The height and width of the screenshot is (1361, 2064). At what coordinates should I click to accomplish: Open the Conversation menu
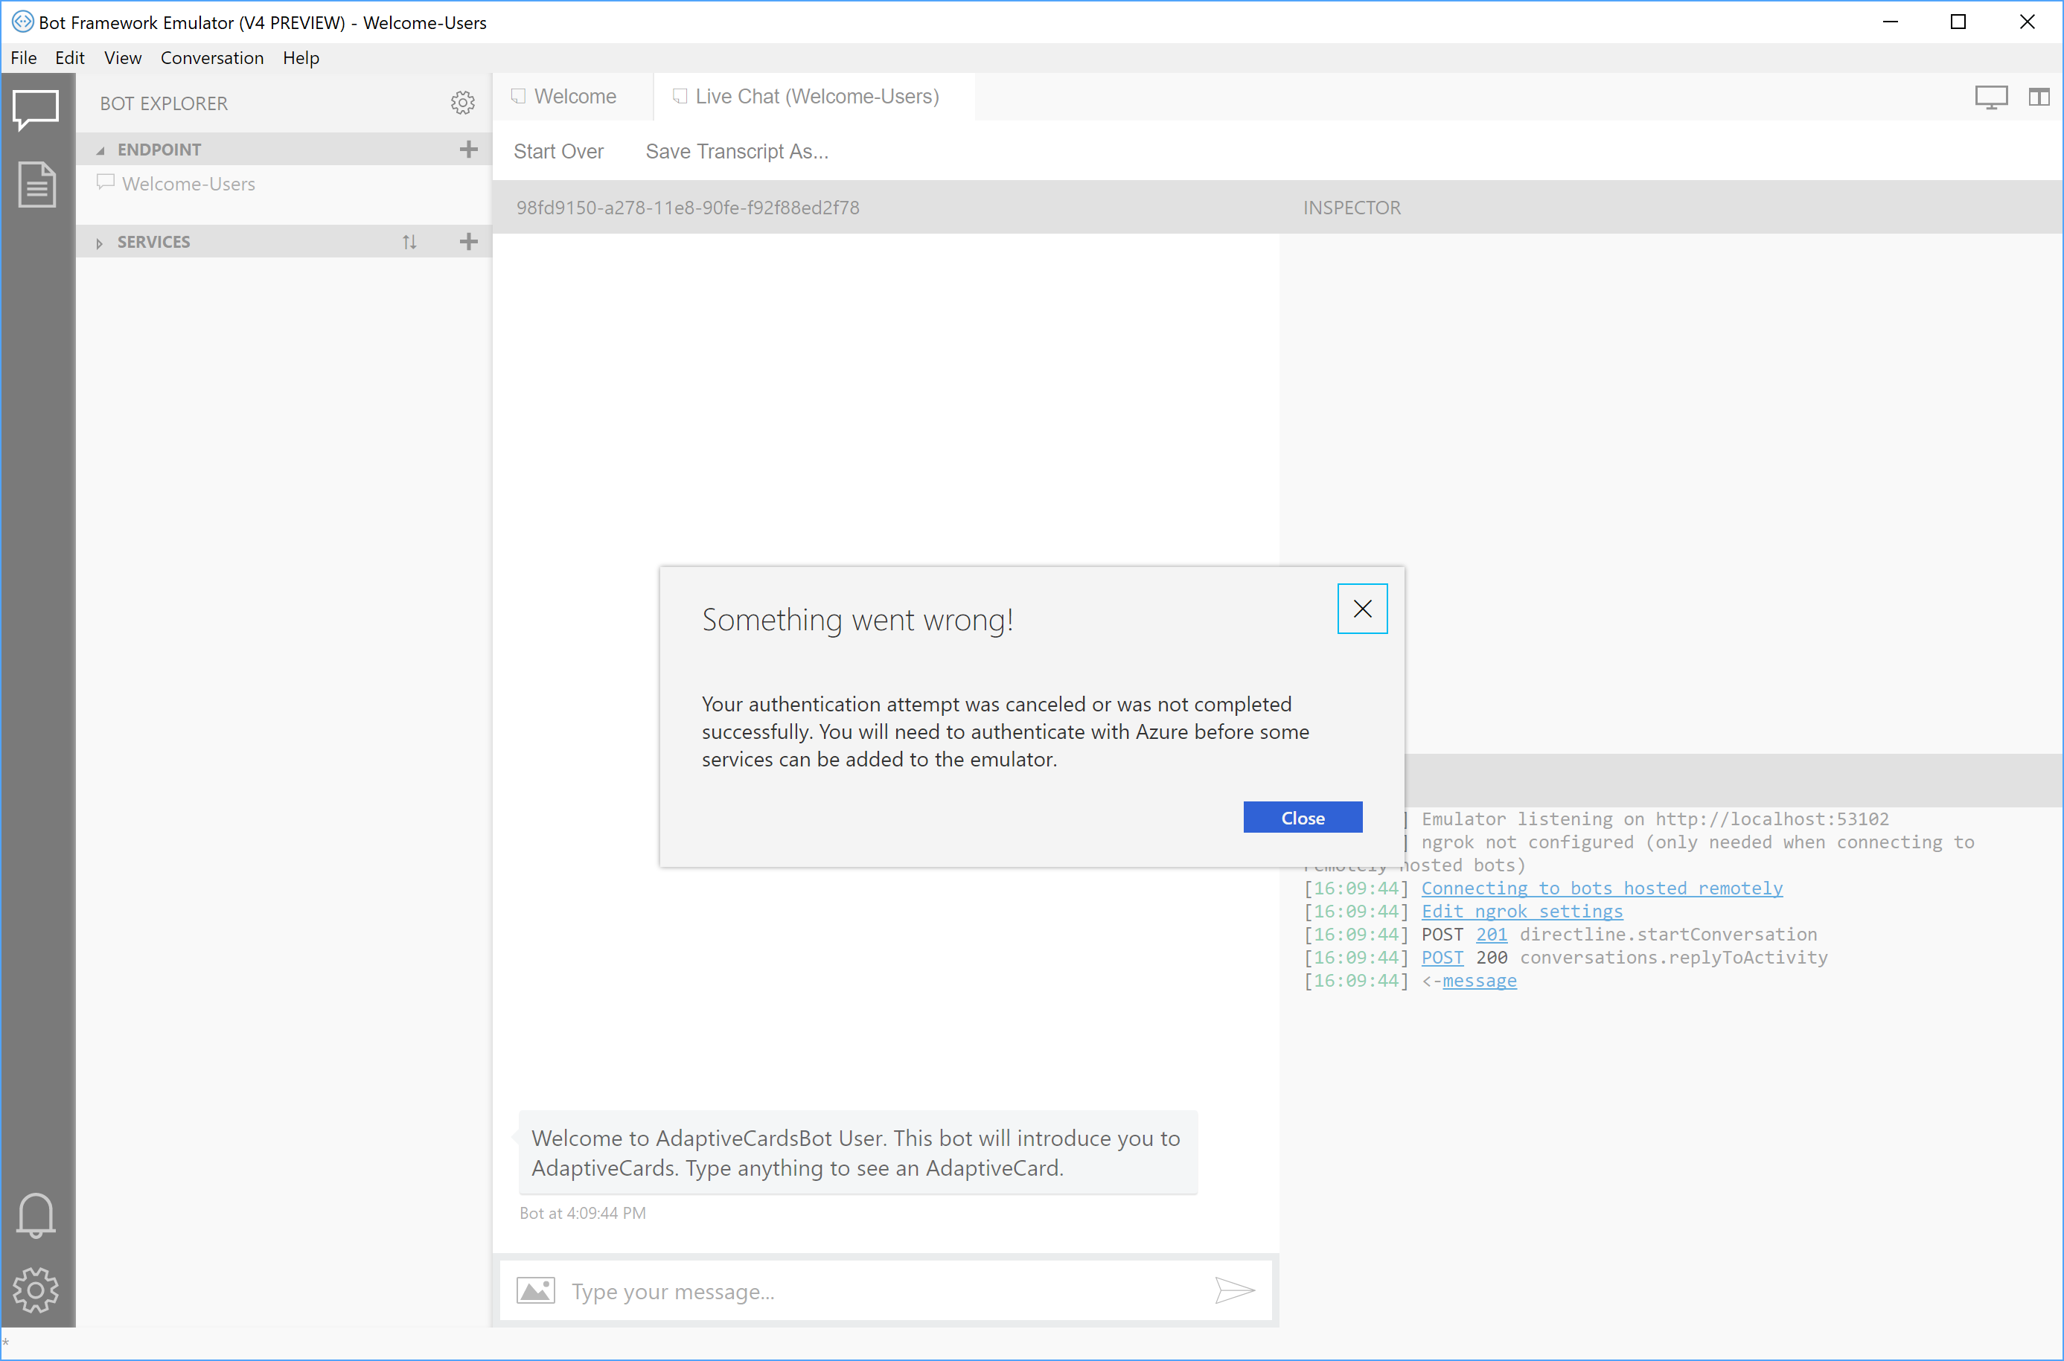[212, 57]
